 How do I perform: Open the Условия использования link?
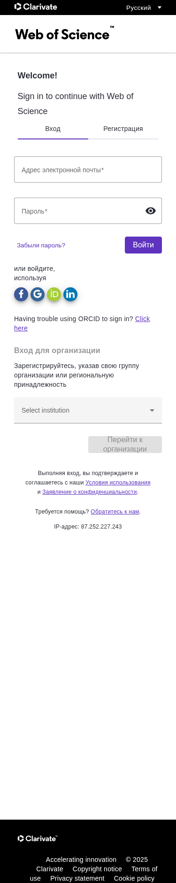(118, 483)
